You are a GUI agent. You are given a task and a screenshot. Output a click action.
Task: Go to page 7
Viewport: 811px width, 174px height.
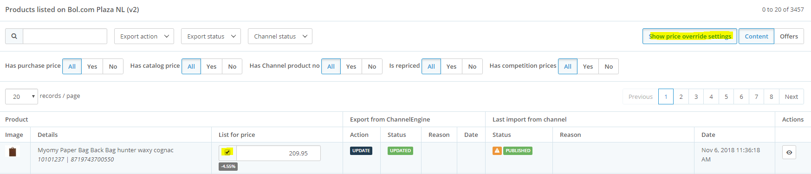click(756, 97)
